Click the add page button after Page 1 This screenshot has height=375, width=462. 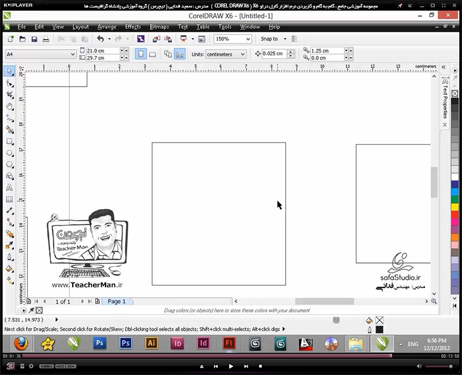coord(97,301)
